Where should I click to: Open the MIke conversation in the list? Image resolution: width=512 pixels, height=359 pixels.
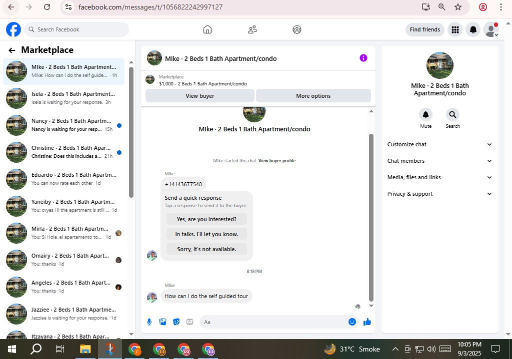coord(63,71)
